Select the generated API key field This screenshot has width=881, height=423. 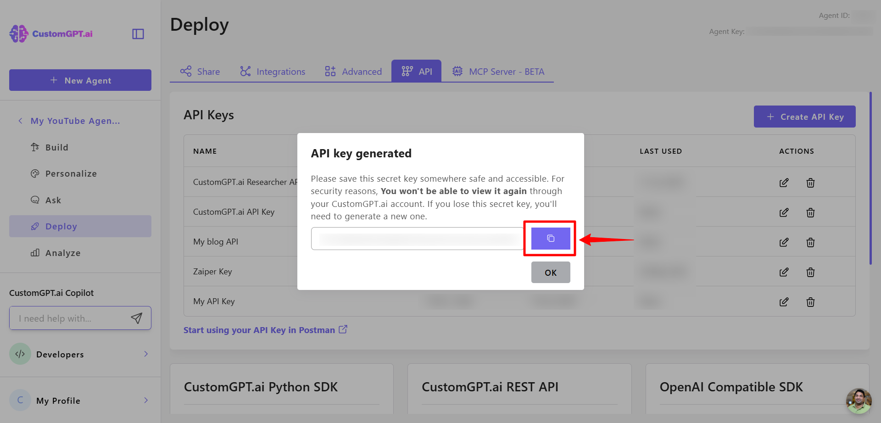point(417,239)
